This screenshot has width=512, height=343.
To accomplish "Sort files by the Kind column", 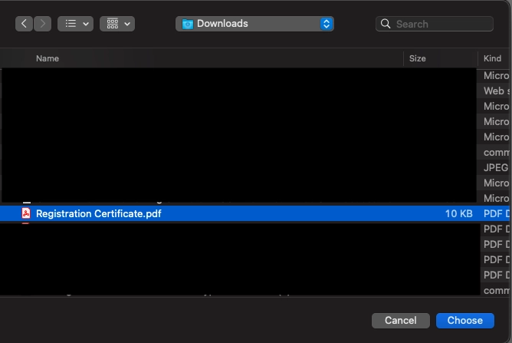I will 492,58.
